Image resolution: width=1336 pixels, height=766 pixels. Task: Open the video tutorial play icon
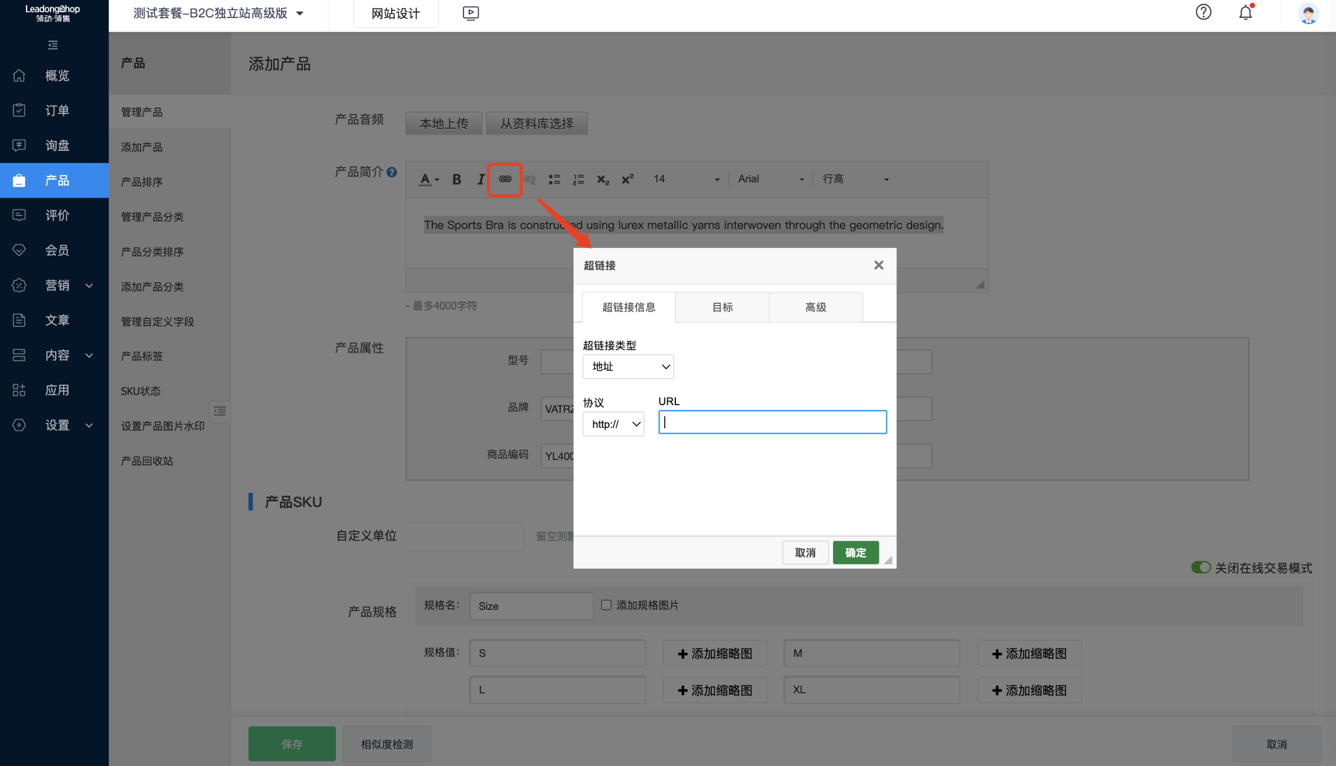click(470, 13)
